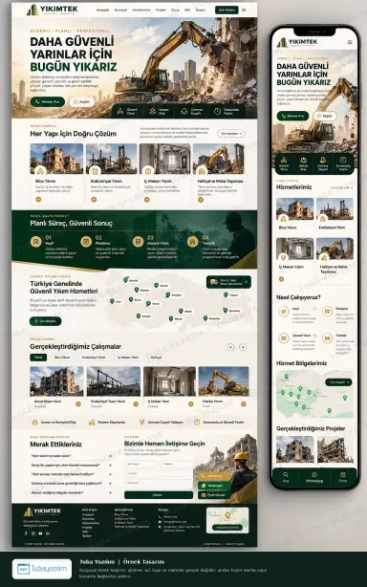Go to next projects with the right arrow circle

point(243,347)
